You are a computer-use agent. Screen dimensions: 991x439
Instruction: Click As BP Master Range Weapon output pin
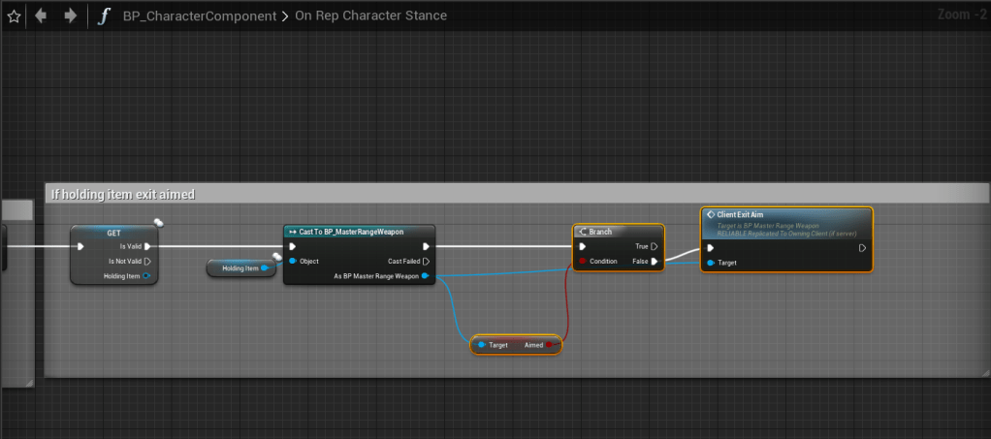tap(425, 276)
